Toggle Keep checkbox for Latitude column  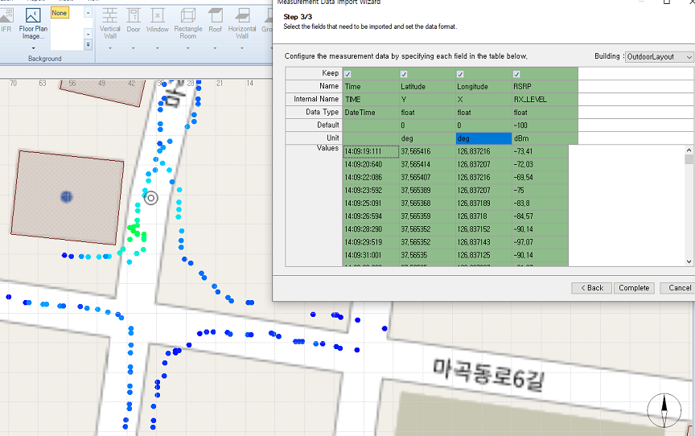pos(404,74)
